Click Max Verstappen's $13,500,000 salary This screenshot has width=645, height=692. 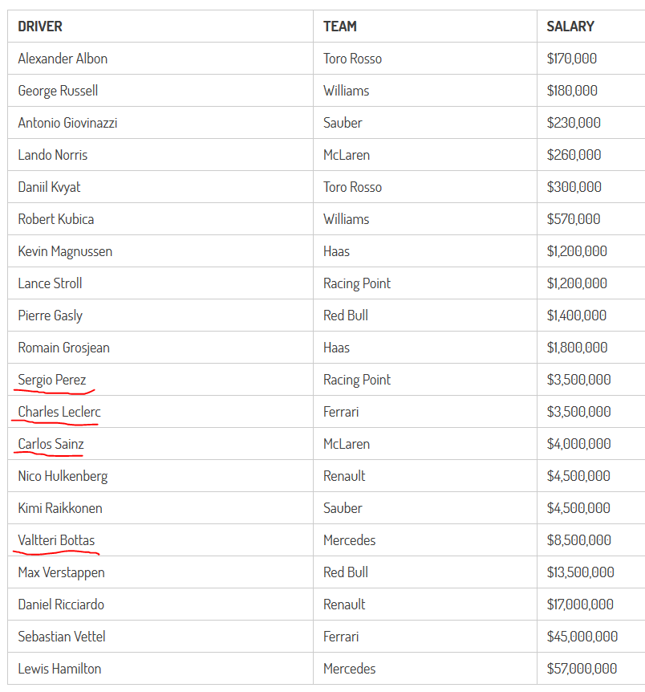pyautogui.click(x=581, y=572)
